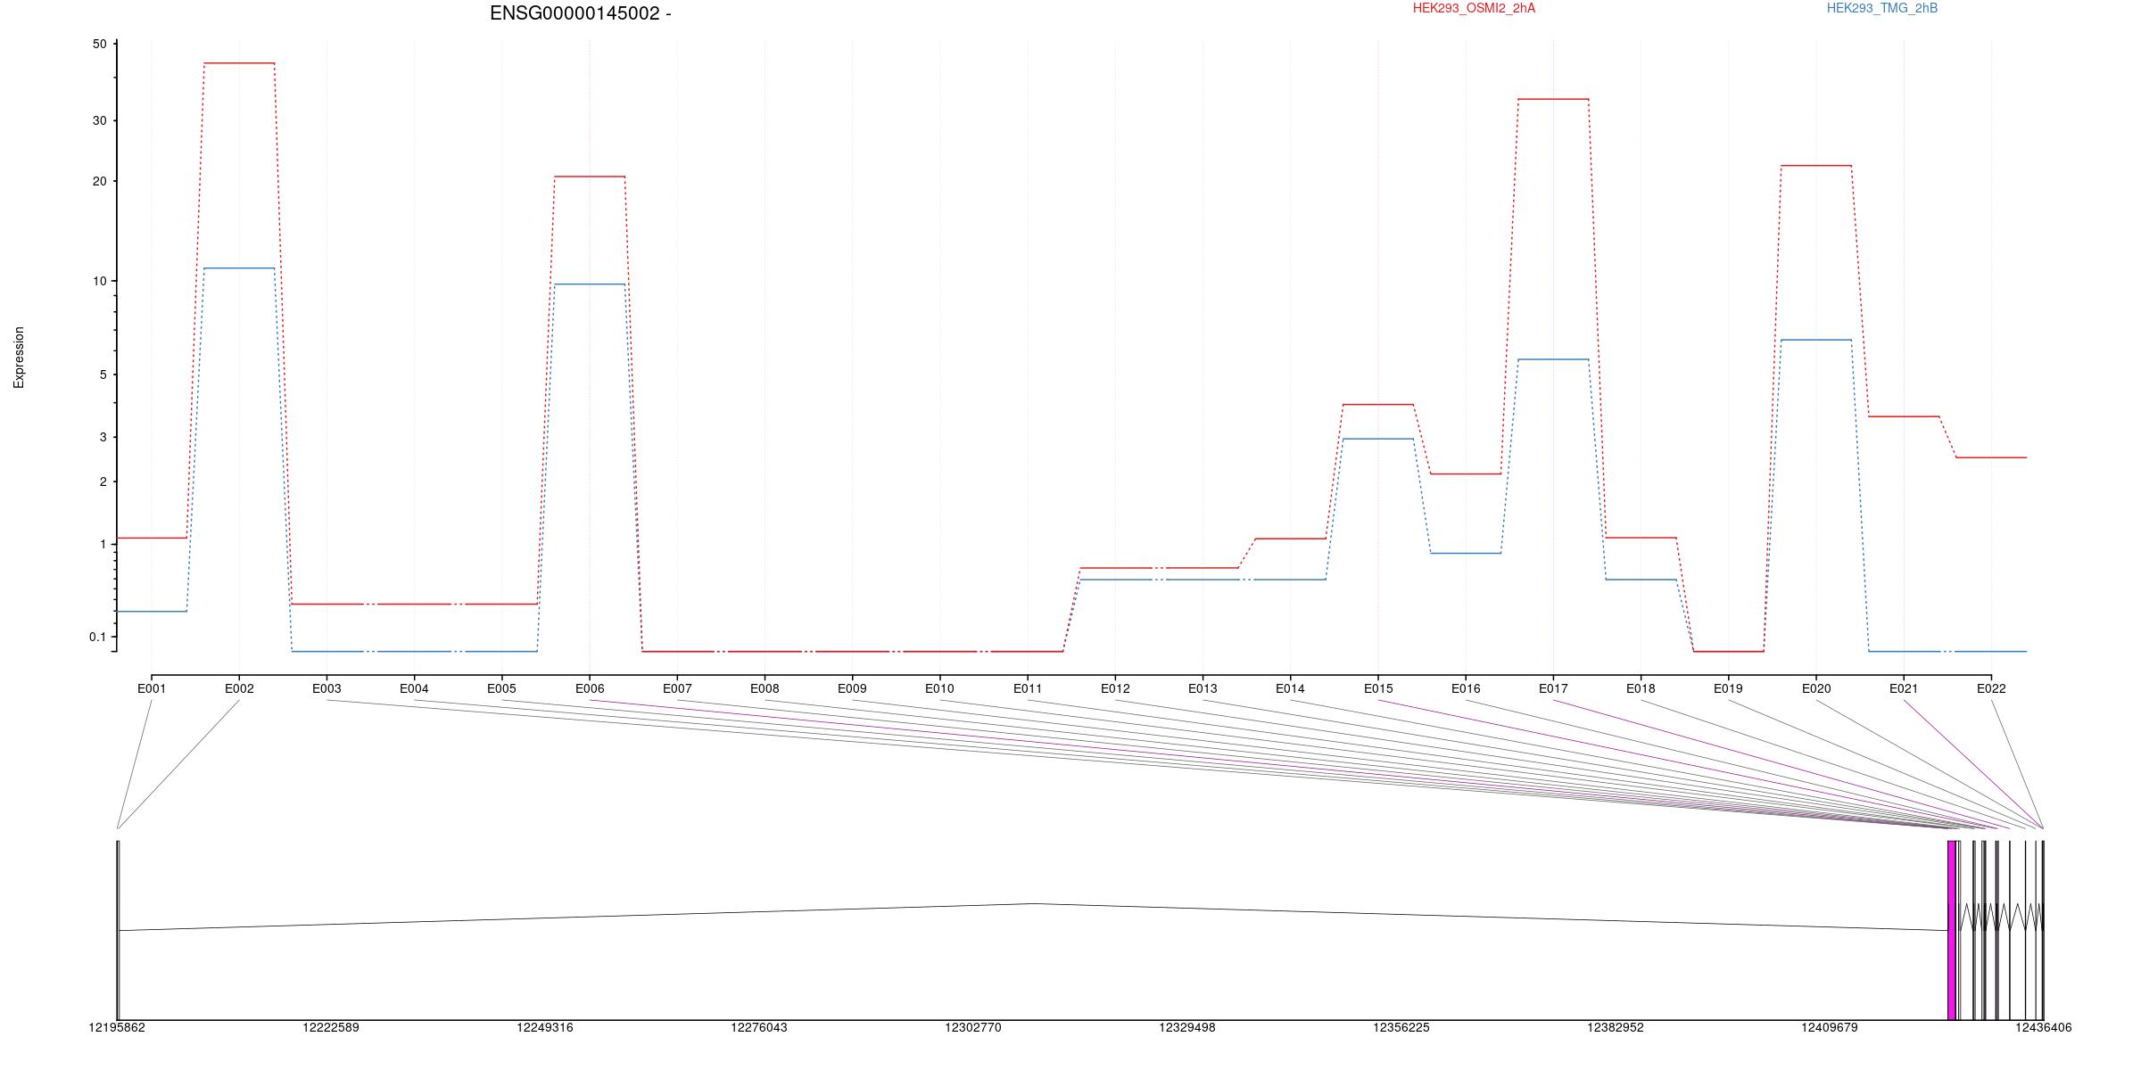Click the blue E017 expression plateau
This screenshot has height=1070, width=2141.
tap(1553, 359)
